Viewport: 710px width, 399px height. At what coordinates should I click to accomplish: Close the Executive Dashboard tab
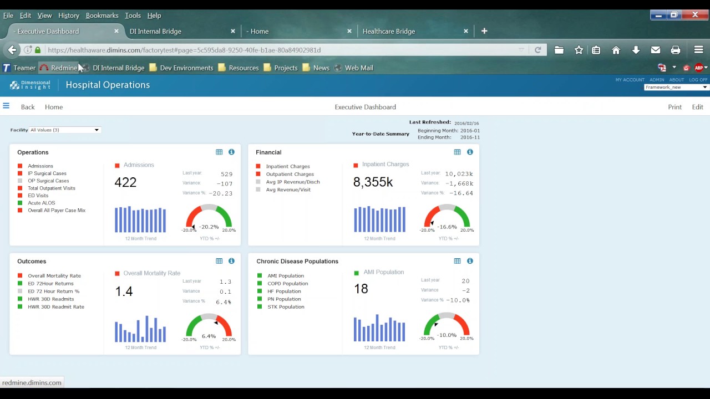pos(117,31)
